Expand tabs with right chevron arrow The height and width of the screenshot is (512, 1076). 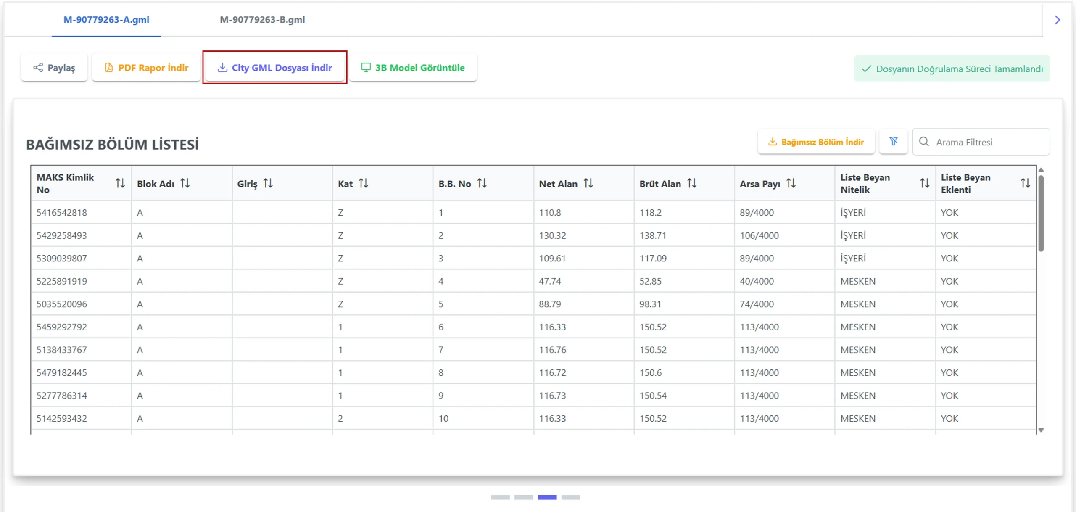click(1058, 20)
